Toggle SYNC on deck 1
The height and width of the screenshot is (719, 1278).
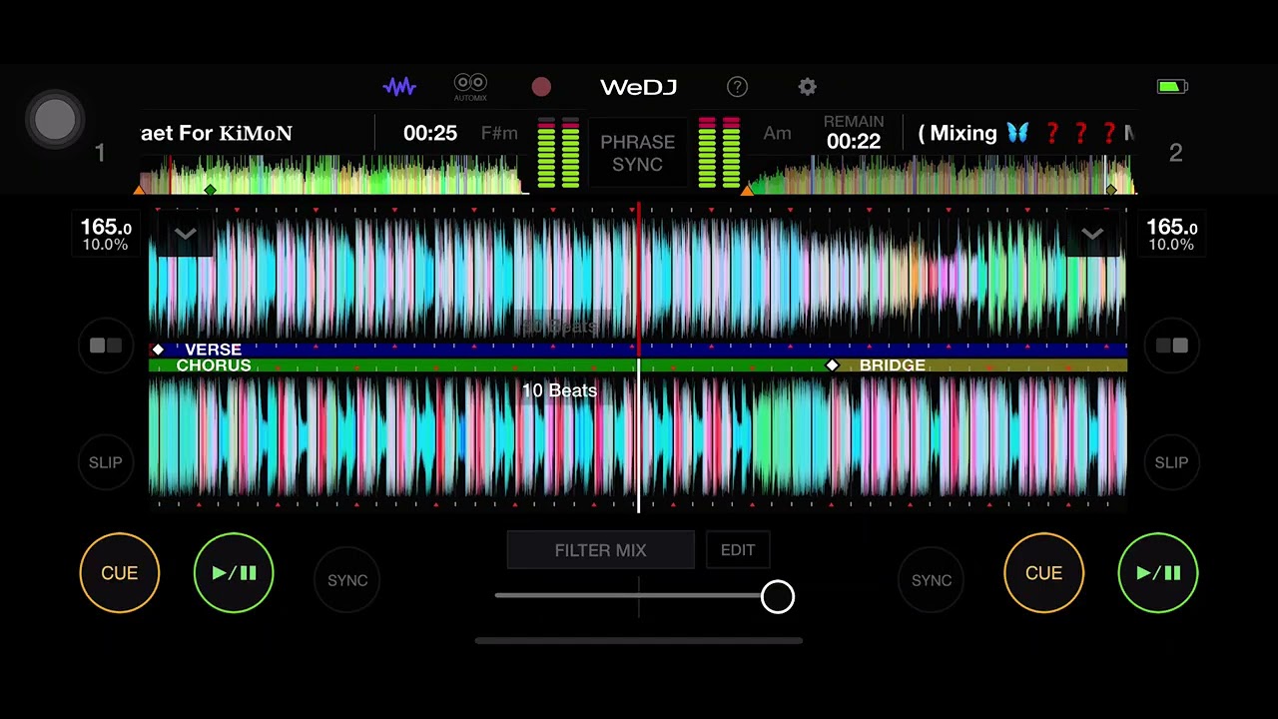[347, 580]
